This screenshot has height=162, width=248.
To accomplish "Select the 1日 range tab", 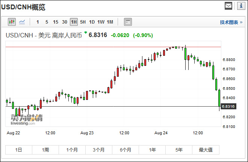I will 19,150.
